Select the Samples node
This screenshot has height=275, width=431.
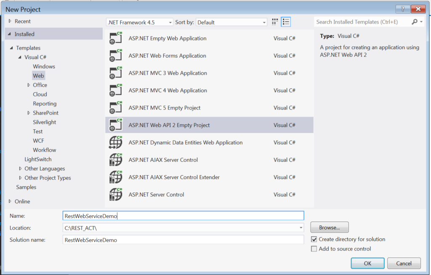pos(26,187)
